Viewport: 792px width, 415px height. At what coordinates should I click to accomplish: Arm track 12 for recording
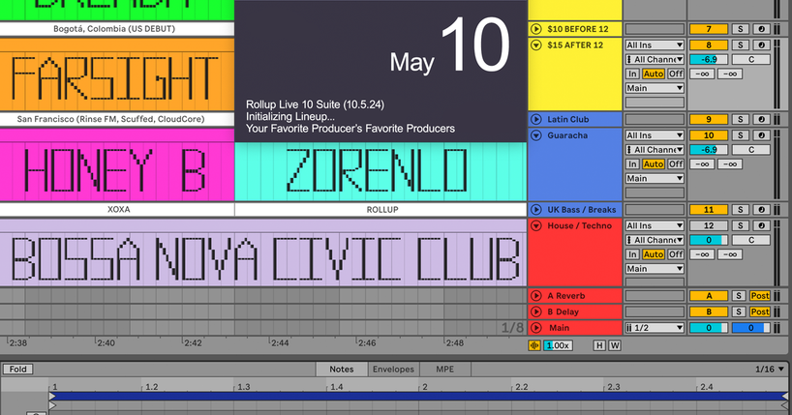(762, 225)
